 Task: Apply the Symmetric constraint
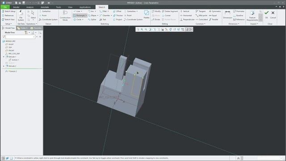click(215, 11)
